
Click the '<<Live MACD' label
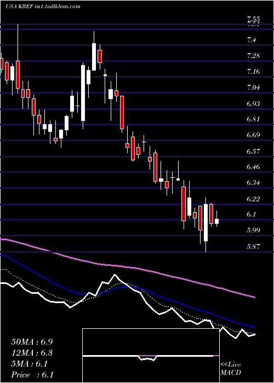pyautogui.click(x=231, y=369)
